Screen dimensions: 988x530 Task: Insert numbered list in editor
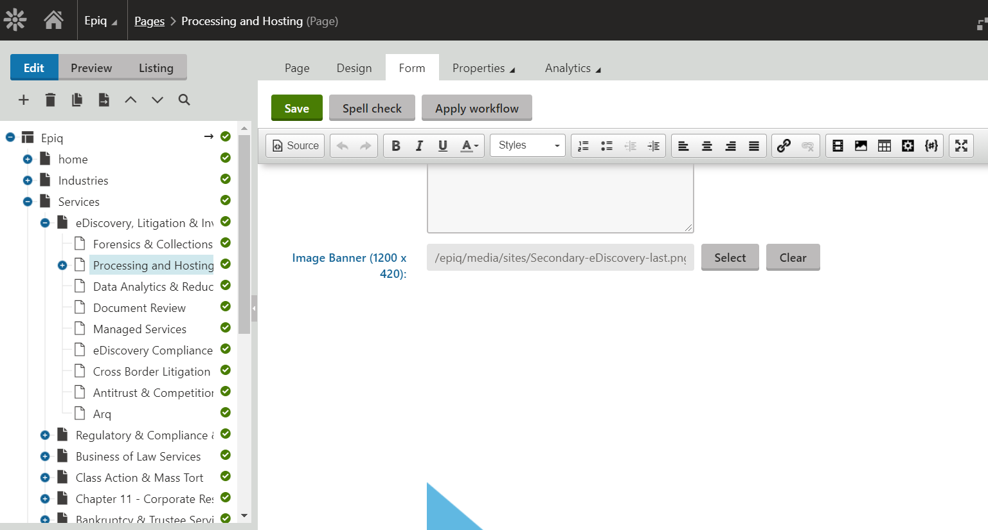tap(583, 146)
